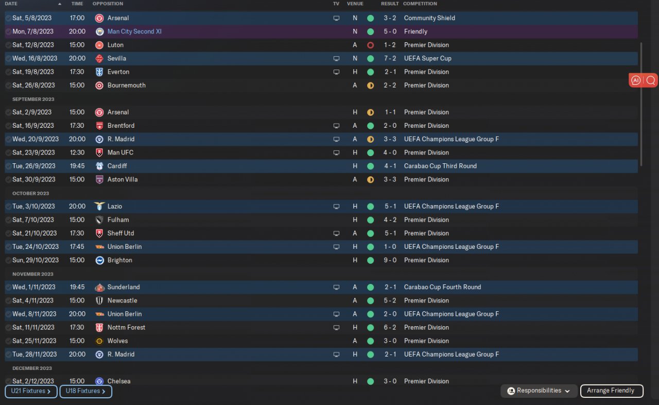Toggle the circle beside Wed, 20/9/2023 fixture
659x405 pixels.
pos(8,139)
